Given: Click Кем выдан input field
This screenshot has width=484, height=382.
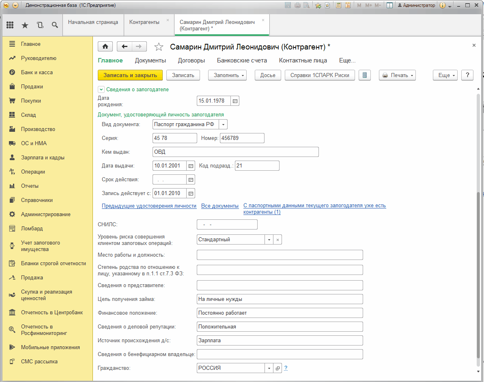Looking at the screenshot, I should point(236,152).
